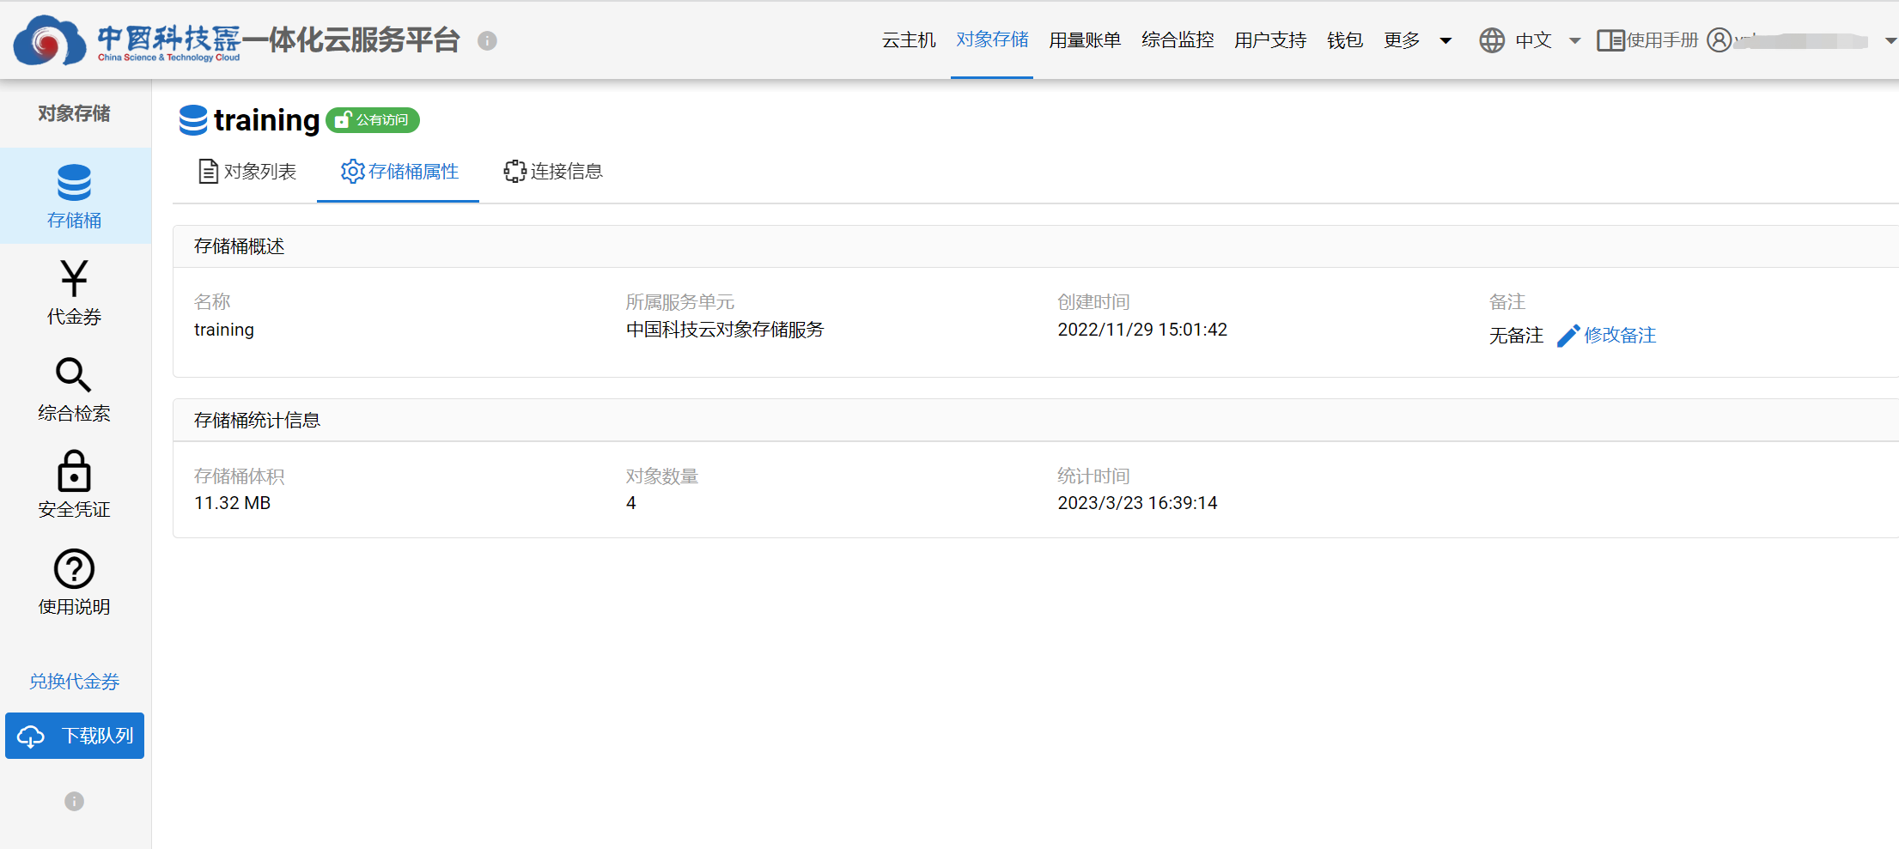Click the 兑换代金券 link
The width and height of the screenshot is (1899, 849).
[x=75, y=682]
